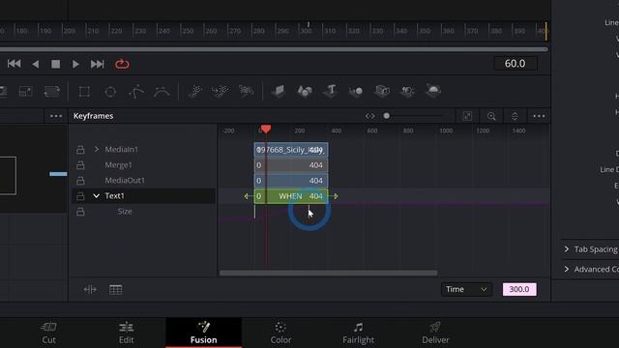Switch to the Fusion page
619x348 pixels.
coord(204,333)
